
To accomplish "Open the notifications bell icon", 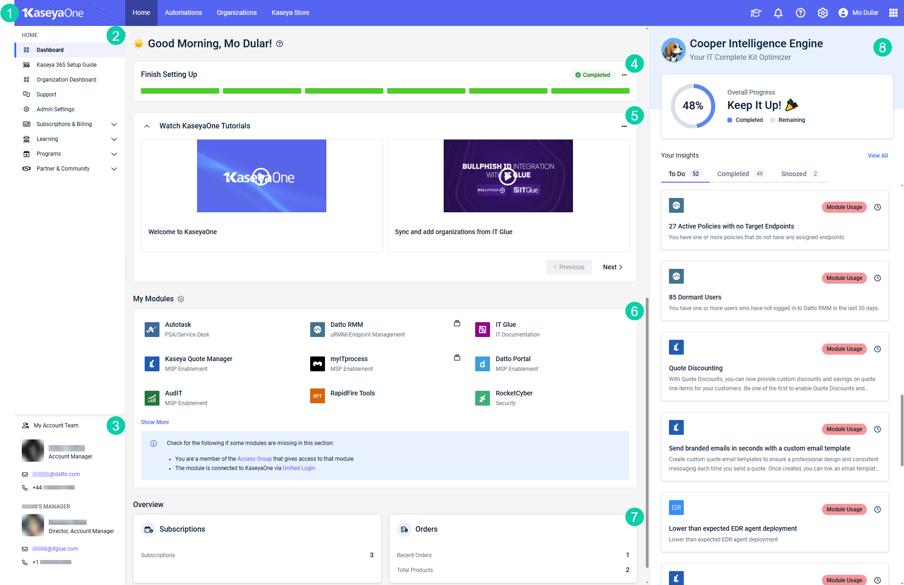I will click(778, 13).
